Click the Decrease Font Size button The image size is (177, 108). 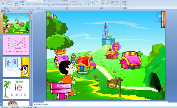(x=47, y=1)
